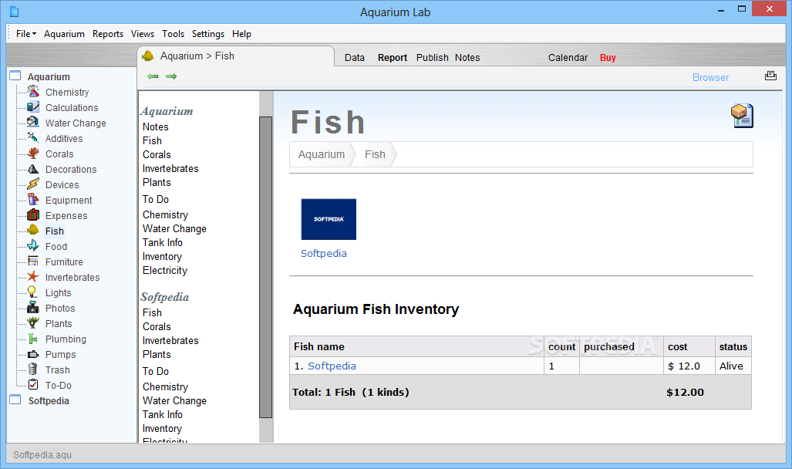
Task: Click the Decorations pyramid icon
Action: coord(33,169)
